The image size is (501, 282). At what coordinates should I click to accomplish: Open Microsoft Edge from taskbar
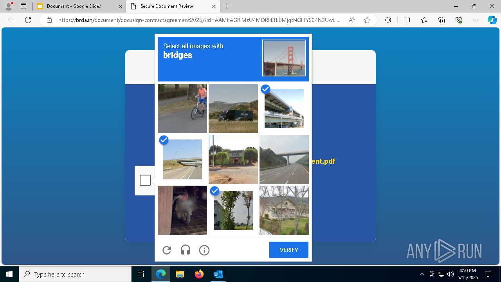click(161, 274)
